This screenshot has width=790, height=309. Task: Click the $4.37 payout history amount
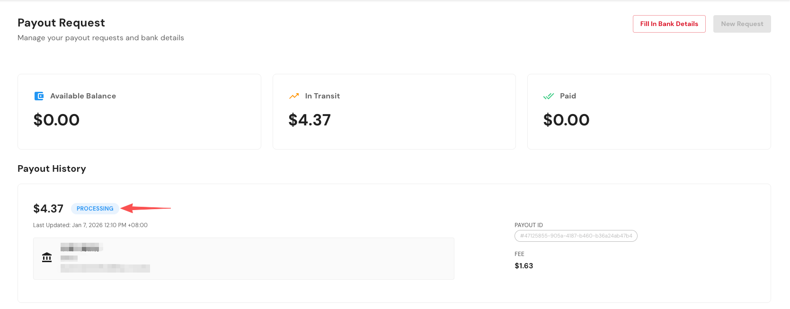[x=48, y=209]
